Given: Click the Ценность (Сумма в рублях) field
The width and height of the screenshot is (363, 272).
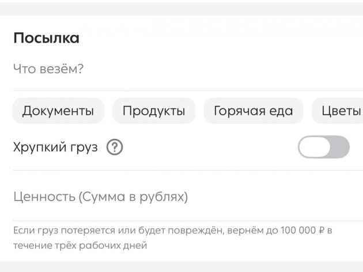Looking at the screenshot, I should pos(188,197).
